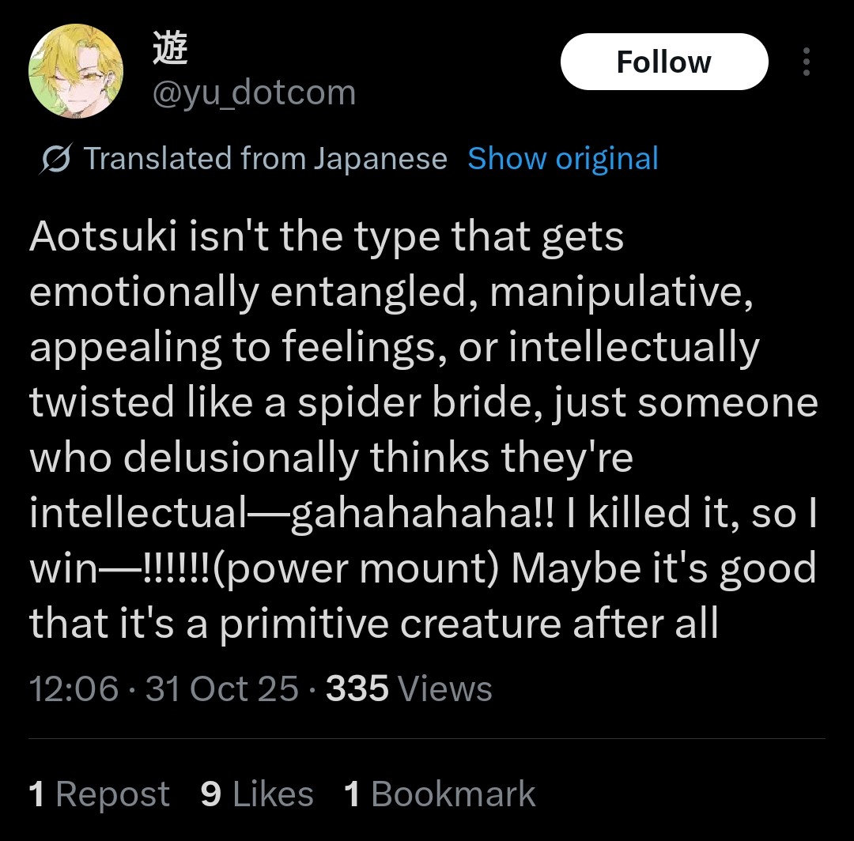Open the blonde anime profile avatar

tap(76, 71)
